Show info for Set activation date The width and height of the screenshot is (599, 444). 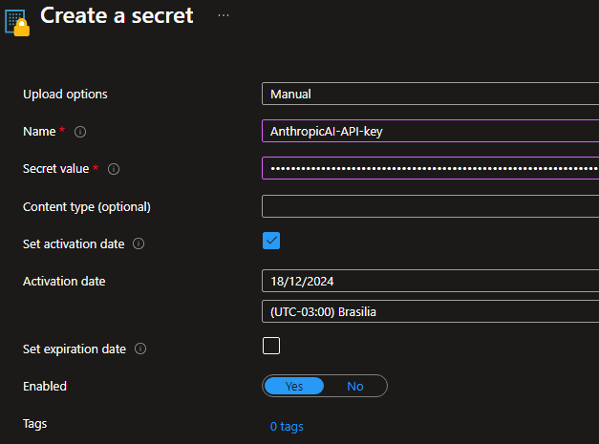coord(139,244)
